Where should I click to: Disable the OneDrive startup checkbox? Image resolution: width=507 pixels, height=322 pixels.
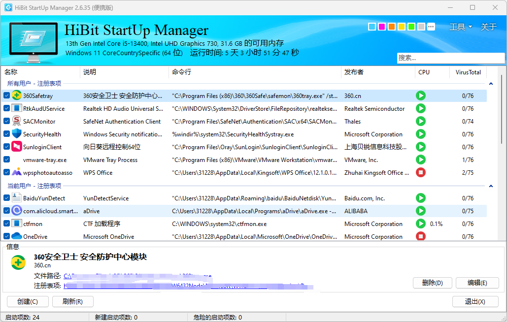pos(6,236)
